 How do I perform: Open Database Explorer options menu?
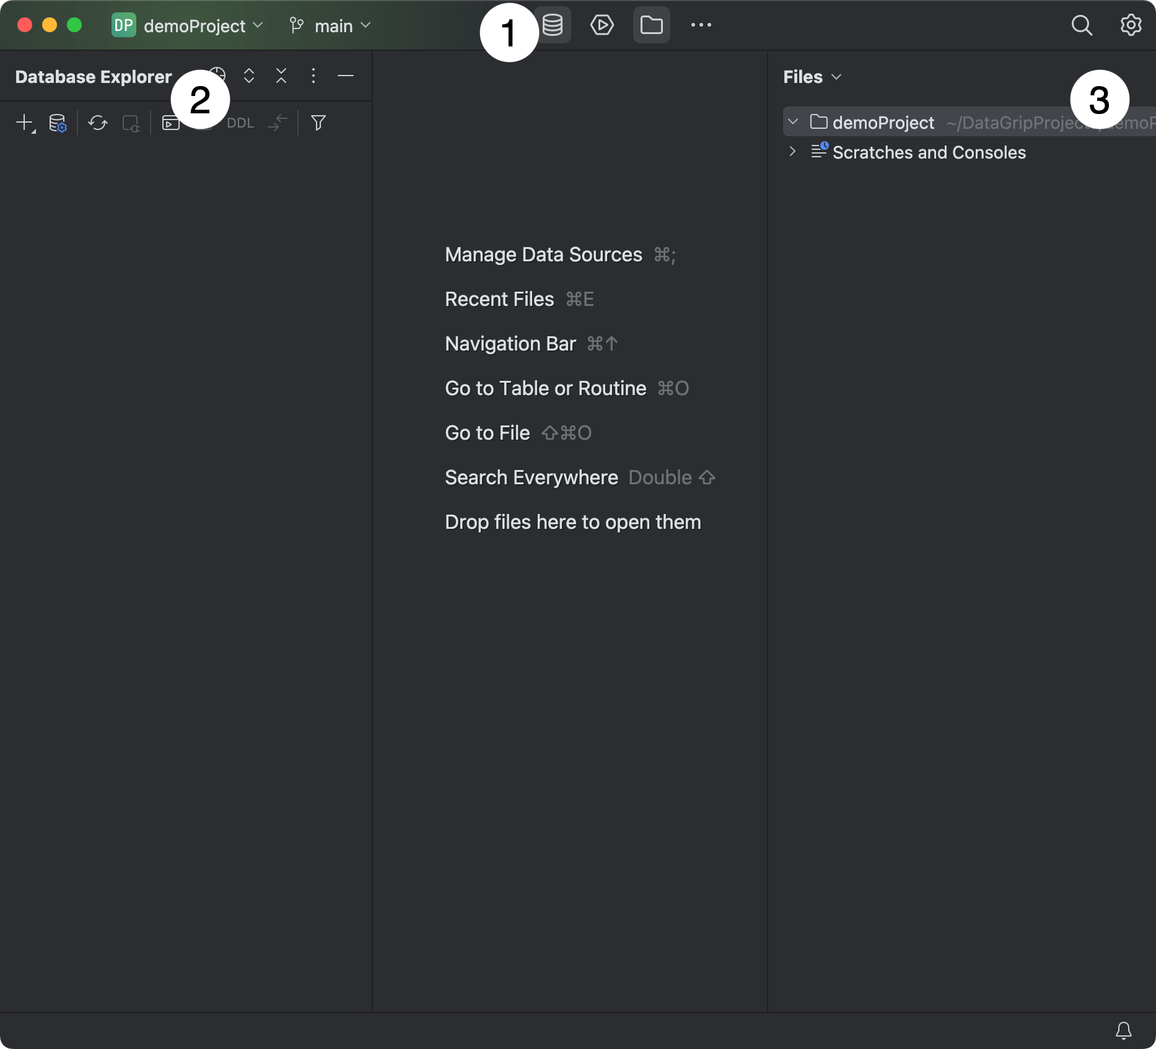(x=313, y=76)
